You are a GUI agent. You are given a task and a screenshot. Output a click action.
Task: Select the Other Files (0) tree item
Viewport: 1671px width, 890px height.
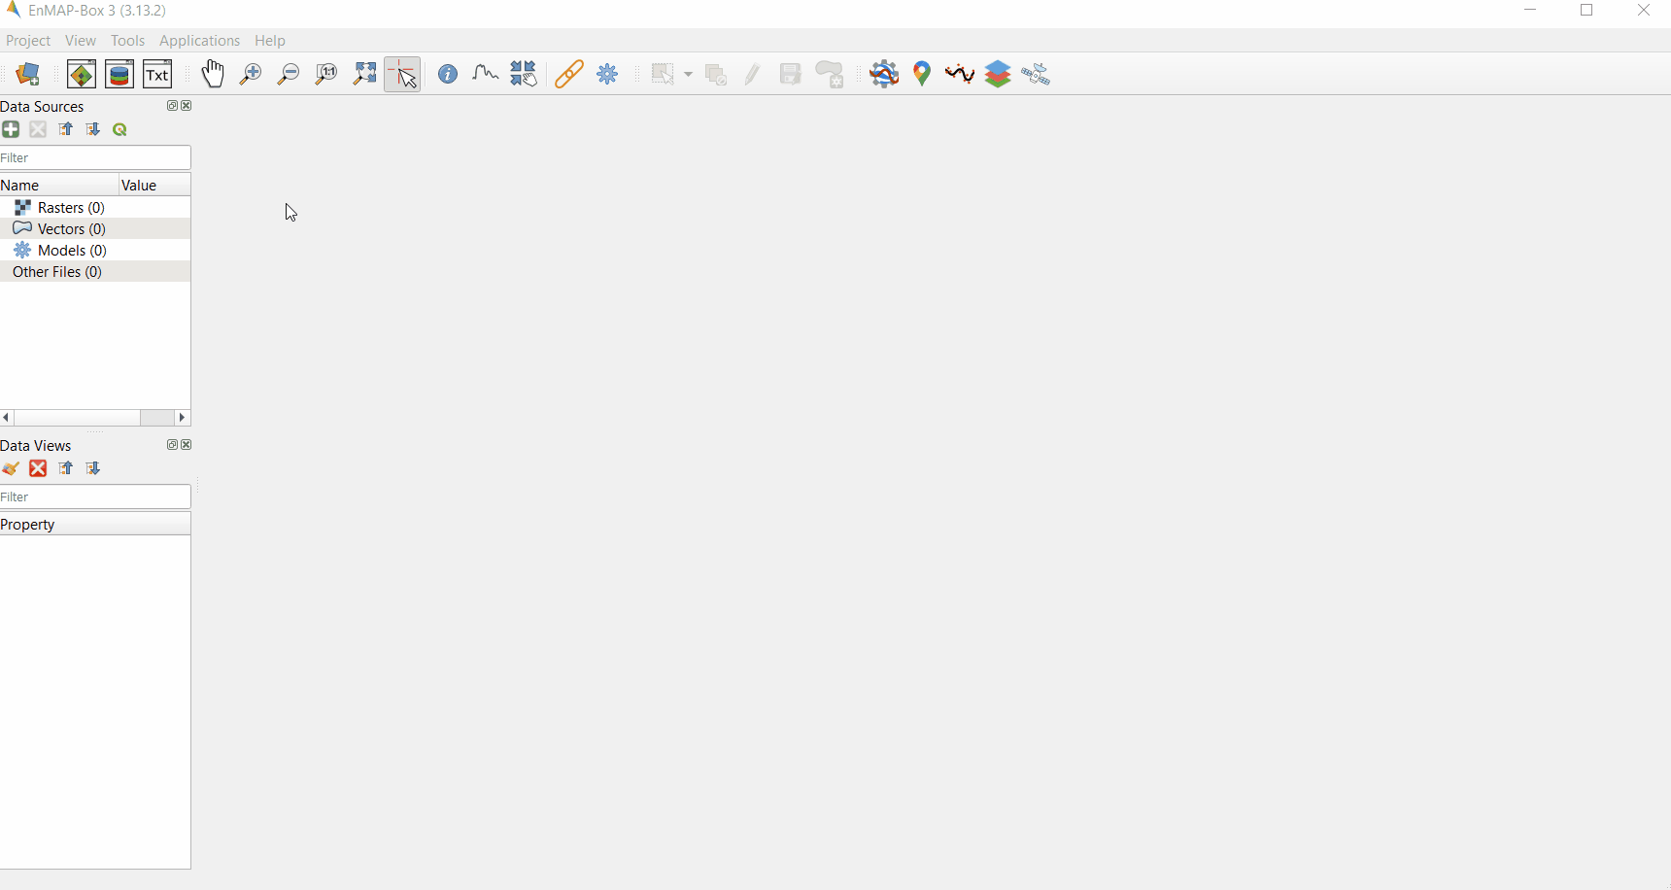(x=57, y=272)
